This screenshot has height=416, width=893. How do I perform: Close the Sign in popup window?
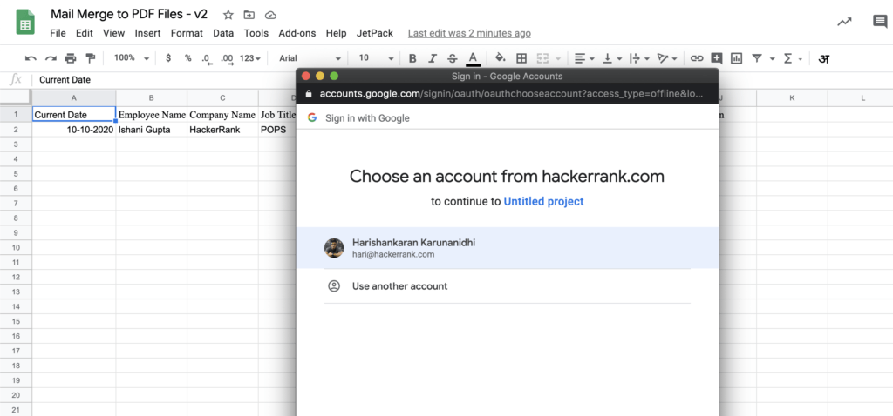(306, 77)
